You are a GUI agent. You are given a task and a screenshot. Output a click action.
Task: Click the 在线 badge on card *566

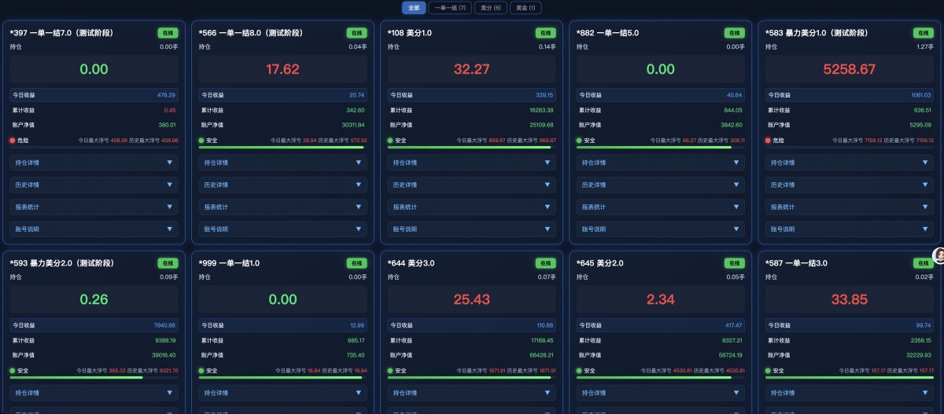pos(357,33)
